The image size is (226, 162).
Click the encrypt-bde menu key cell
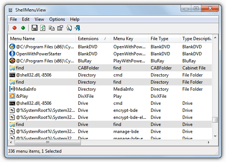[126, 110]
